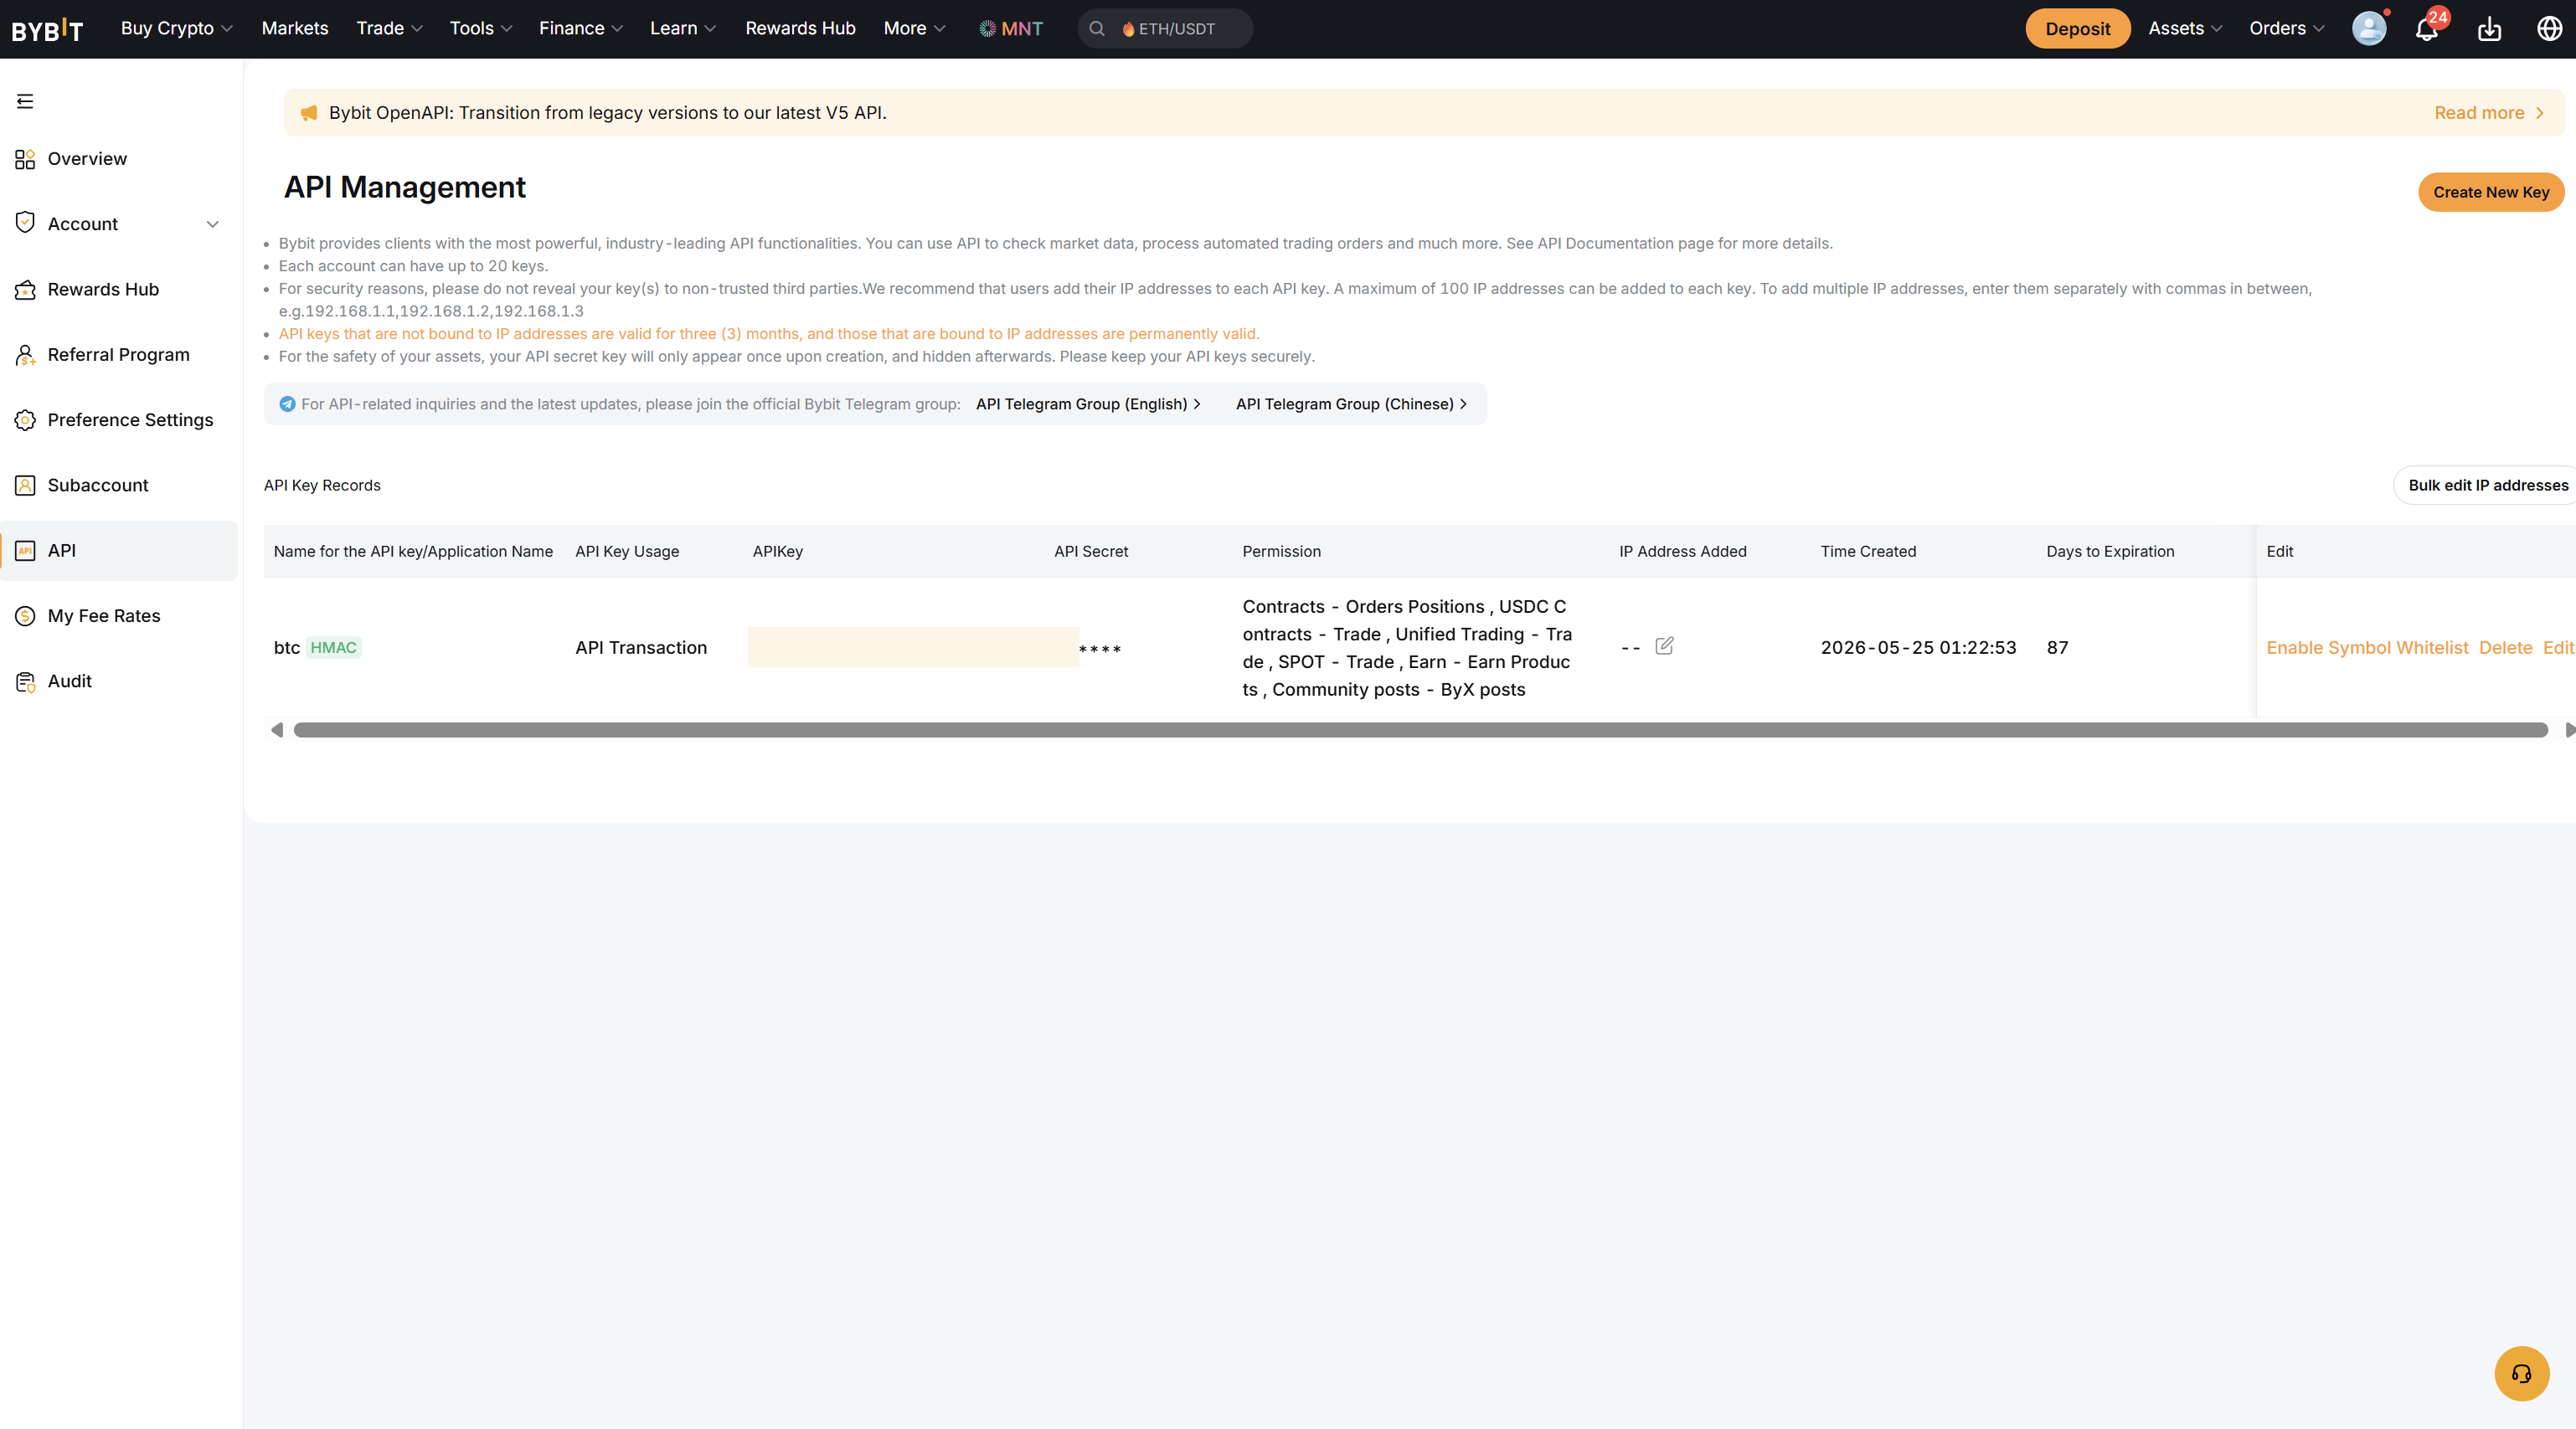Open Referral Program in sidebar
Viewport: 2576px width, 1429px height.
118,355
